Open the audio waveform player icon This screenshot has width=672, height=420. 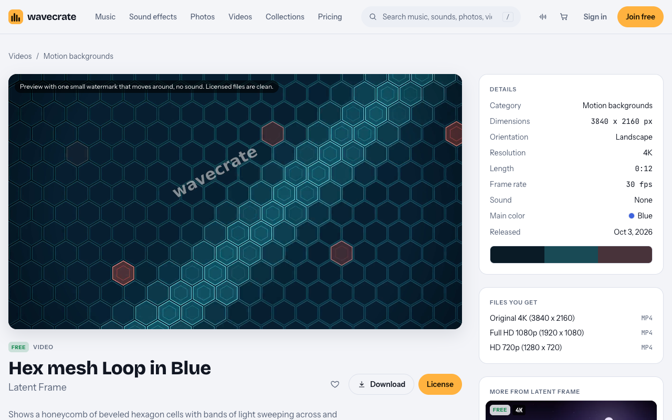[x=543, y=17]
